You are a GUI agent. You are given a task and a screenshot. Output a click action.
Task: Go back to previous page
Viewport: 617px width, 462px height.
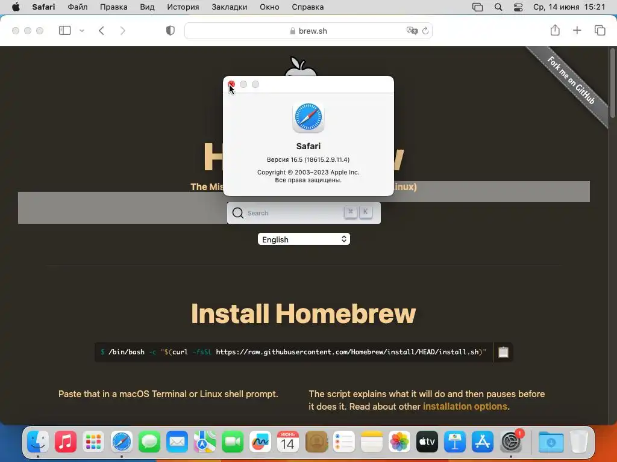pyautogui.click(x=101, y=31)
